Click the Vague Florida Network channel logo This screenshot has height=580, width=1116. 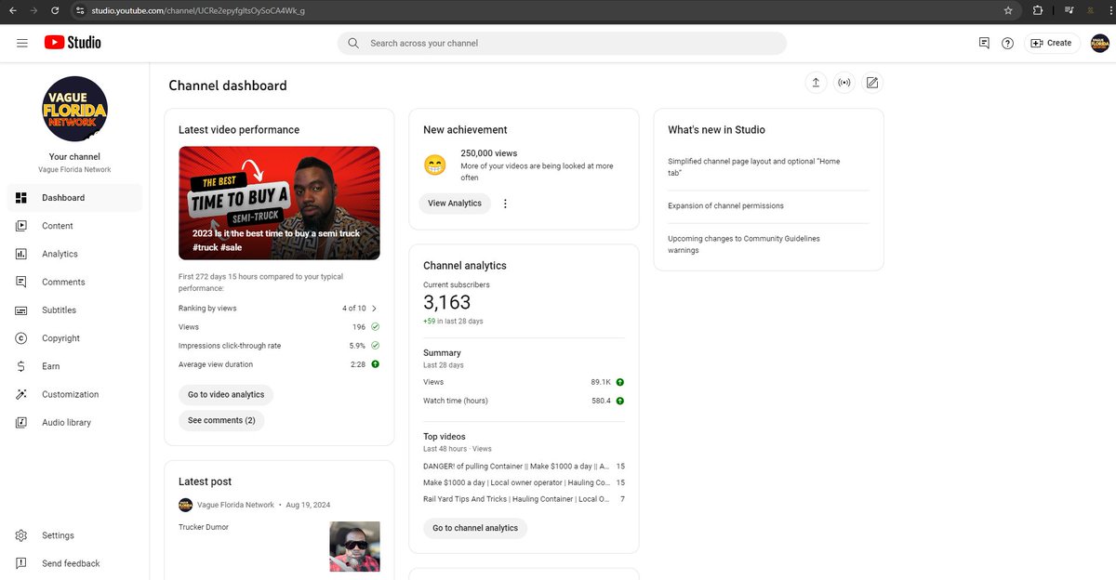click(75, 109)
